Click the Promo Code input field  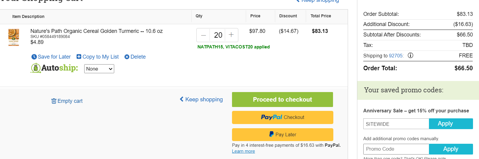[x=396, y=149]
